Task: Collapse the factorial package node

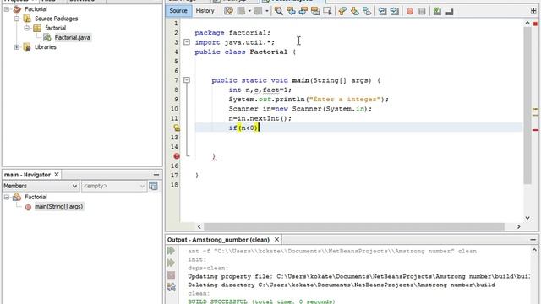Action: [x=26, y=28]
